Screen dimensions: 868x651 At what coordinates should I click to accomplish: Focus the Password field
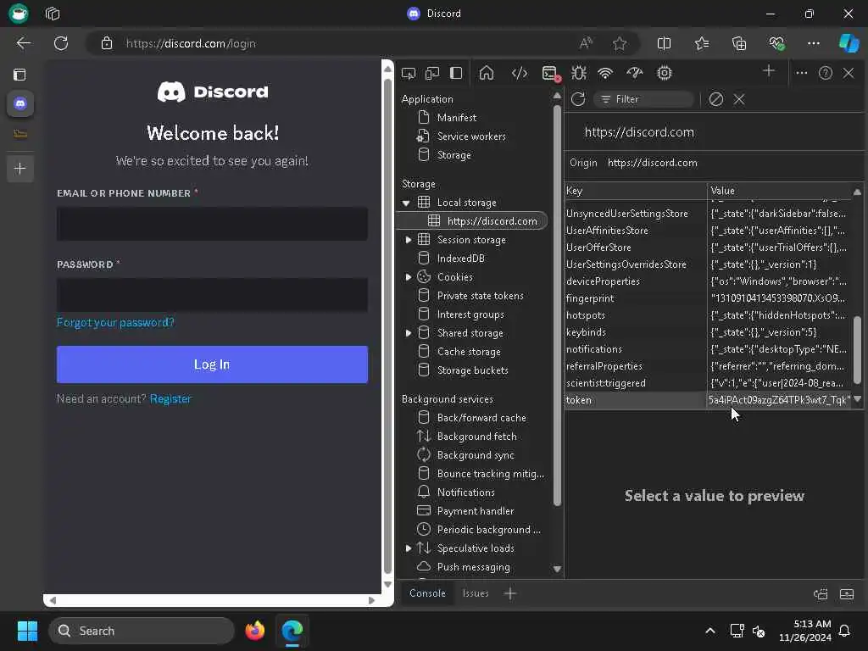click(x=212, y=294)
